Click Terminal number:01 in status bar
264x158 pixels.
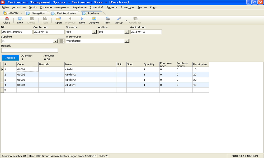point(14,156)
